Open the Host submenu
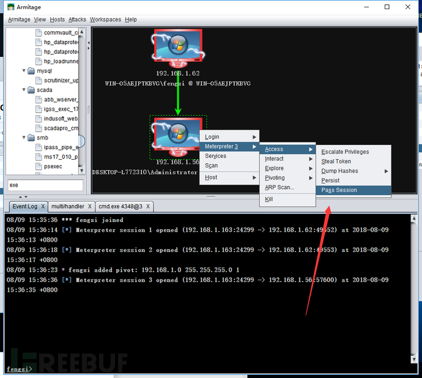The width and height of the screenshot is (422, 378). [229, 177]
